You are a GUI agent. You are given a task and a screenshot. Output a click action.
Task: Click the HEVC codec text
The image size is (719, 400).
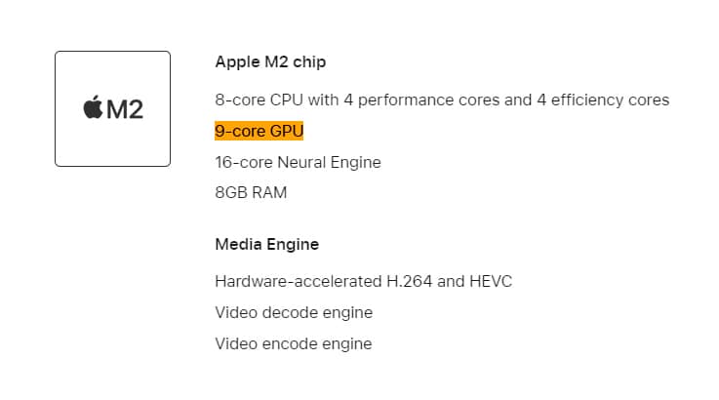click(x=492, y=282)
